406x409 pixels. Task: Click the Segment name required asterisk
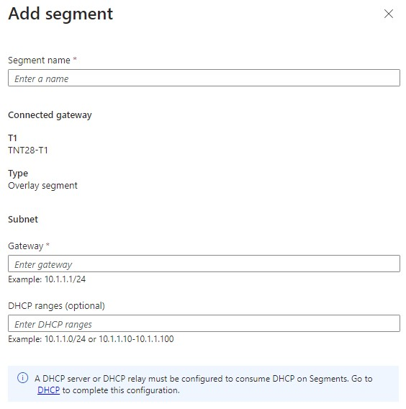75,59
